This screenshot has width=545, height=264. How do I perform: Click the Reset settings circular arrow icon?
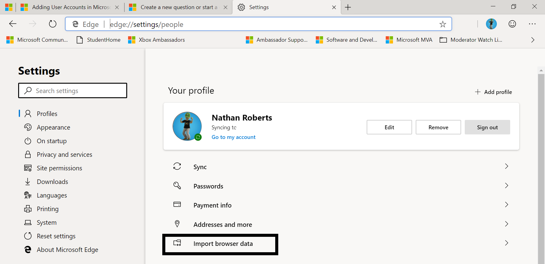[x=28, y=236]
